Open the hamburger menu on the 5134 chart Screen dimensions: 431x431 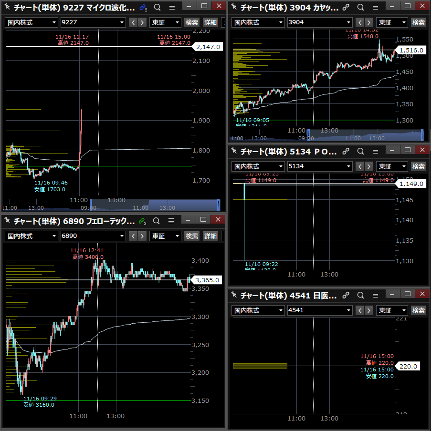click(x=375, y=152)
